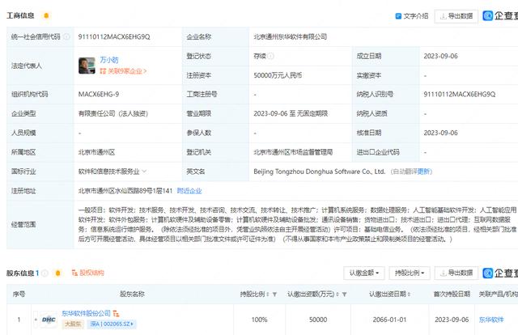
Task: Open the 持股比例 dropdown button
Action: click(410, 273)
